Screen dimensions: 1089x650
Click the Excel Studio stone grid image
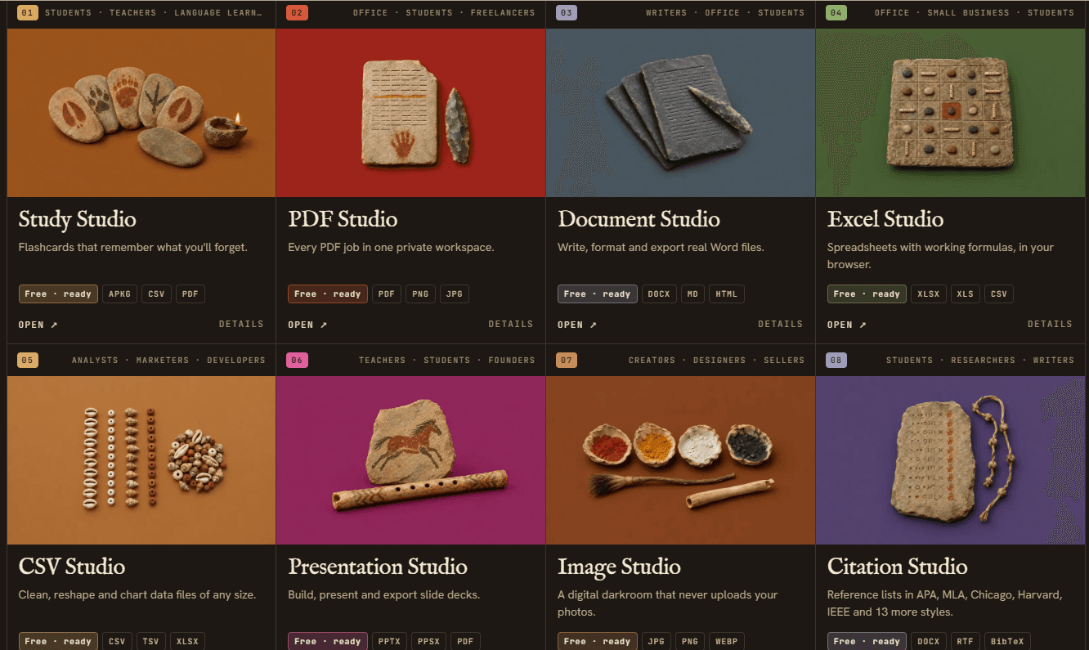pos(951,113)
